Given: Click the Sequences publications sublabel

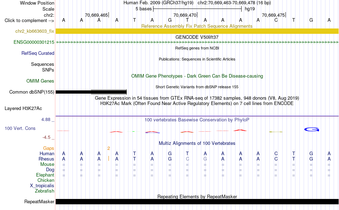Looking at the screenshot, I should point(42,64).
